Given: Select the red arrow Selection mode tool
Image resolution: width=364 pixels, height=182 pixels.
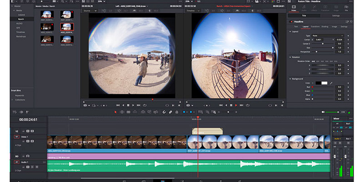Looking at the screenshot, I should pos(115,112).
